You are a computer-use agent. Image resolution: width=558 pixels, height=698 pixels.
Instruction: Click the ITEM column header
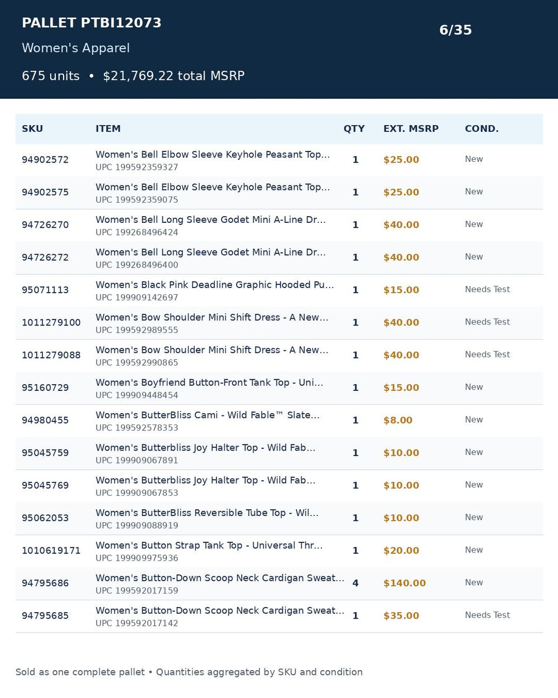(x=108, y=128)
